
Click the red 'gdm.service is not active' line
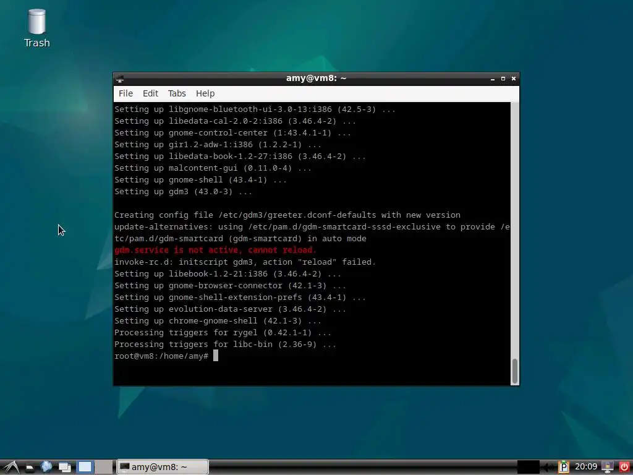[x=215, y=250]
